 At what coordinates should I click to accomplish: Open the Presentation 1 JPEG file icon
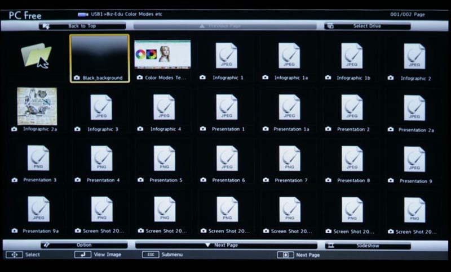227,107
